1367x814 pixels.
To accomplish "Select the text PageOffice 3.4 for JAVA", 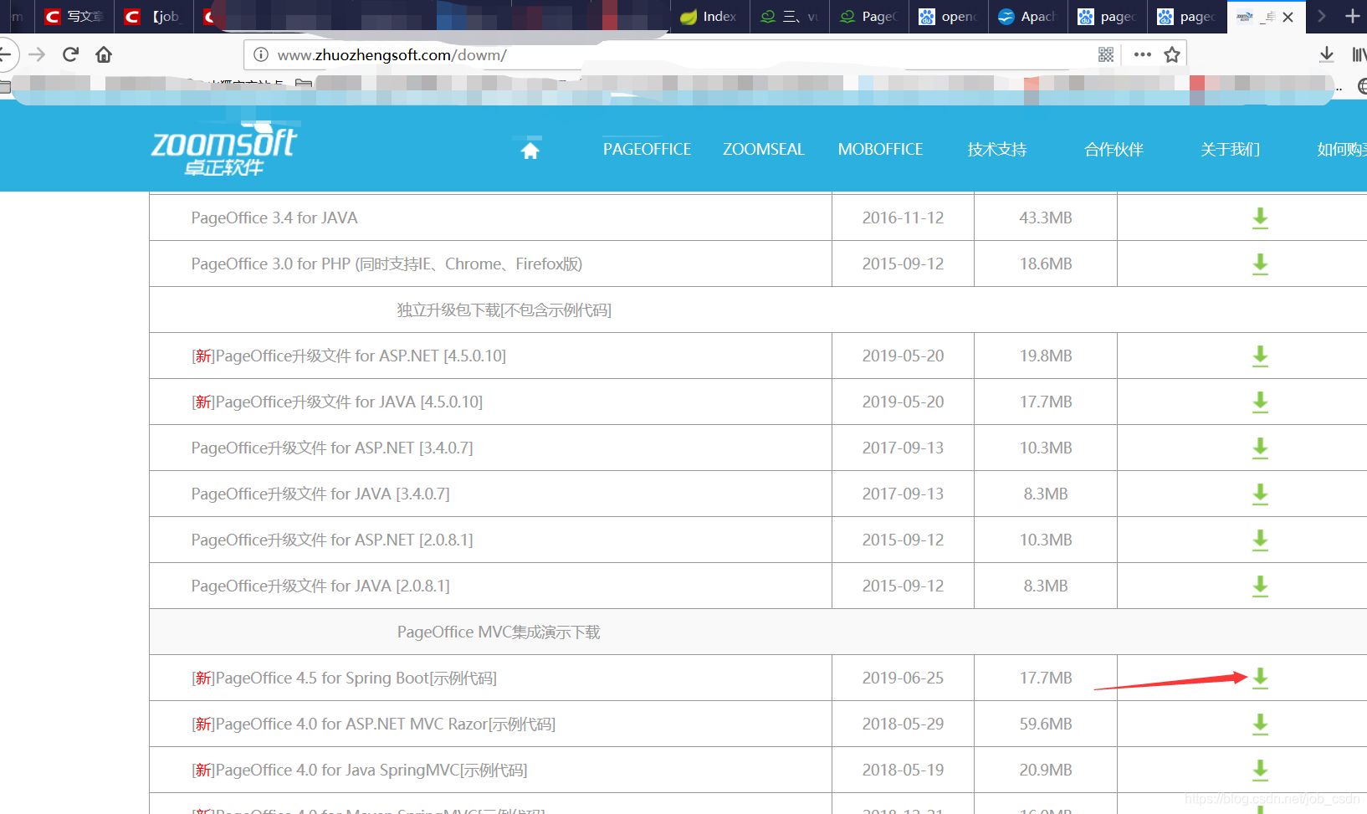I will click(x=274, y=218).
